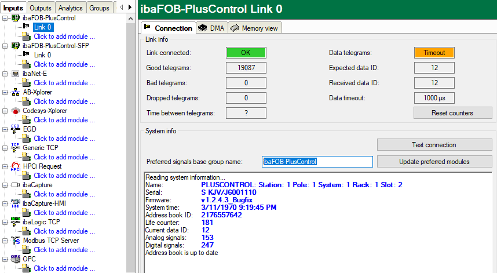Click the ibaFOB-PlusControl-SFP board icon
The image size is (497, 273).
coord(16,46)
